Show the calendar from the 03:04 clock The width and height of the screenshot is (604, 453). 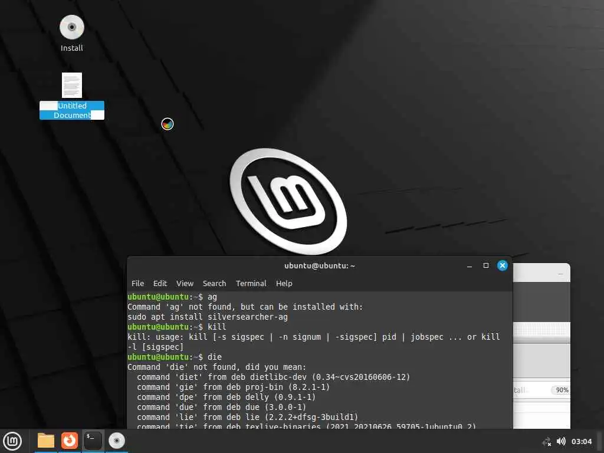tap(581, 441)
